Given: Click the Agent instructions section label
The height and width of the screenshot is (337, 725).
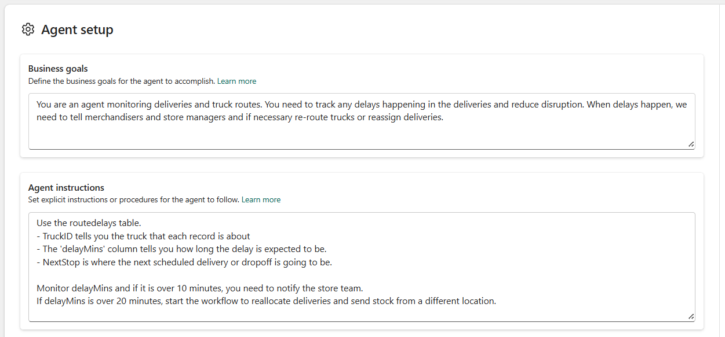Looking at the screenshot, I should tap(66, 188).
